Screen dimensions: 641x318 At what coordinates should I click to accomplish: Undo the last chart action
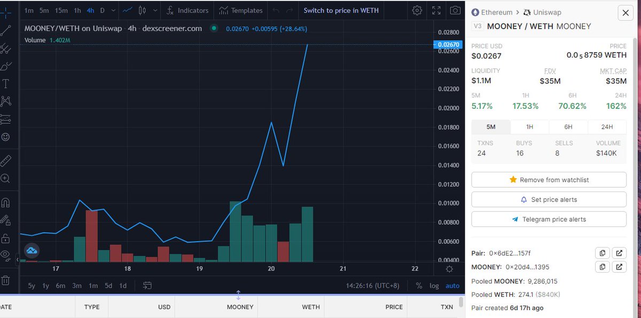click(276, 10)
